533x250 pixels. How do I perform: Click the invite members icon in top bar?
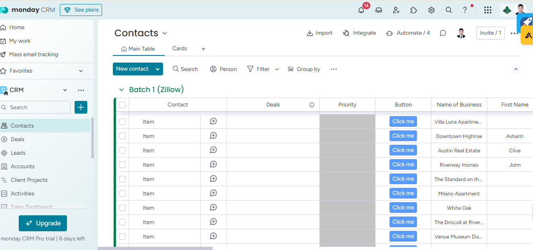click(x=396, y=10)
